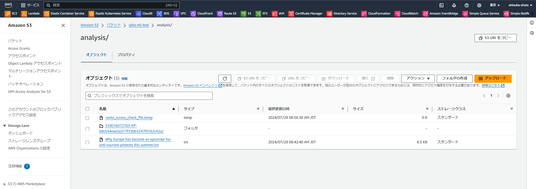Open the Amazon S3 インベントリ link
Viewport: 536px width, 189px height.
coord(200,86)
